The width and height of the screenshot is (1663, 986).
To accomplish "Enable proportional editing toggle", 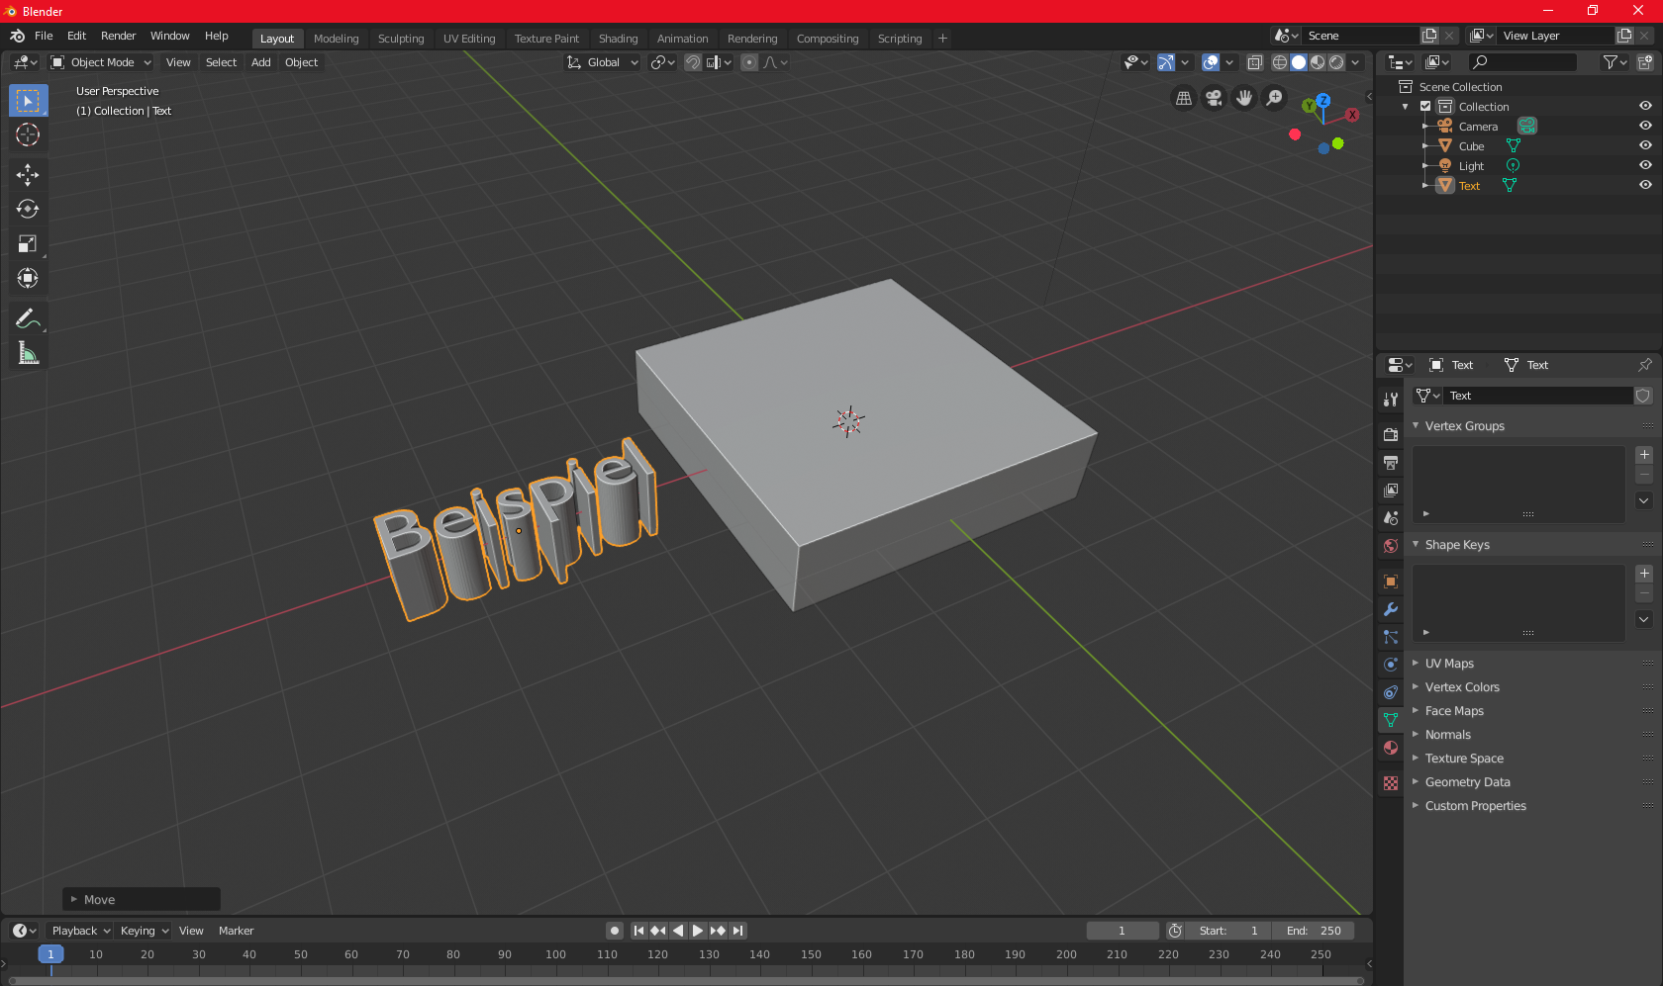I will click(x=749, y=62).
